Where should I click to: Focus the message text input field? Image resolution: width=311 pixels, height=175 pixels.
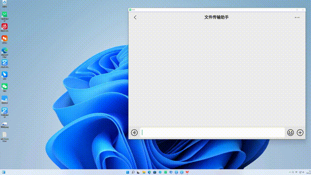[x=213, y=133]
